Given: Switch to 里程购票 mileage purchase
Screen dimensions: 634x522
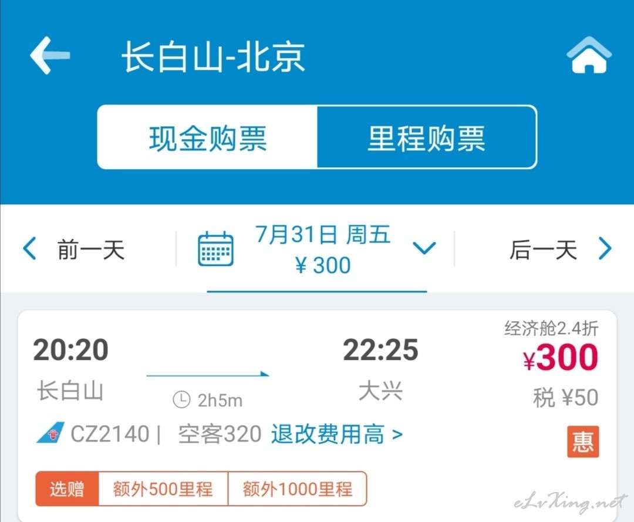Looking at the screenshot, I should [x=427, y=137].
